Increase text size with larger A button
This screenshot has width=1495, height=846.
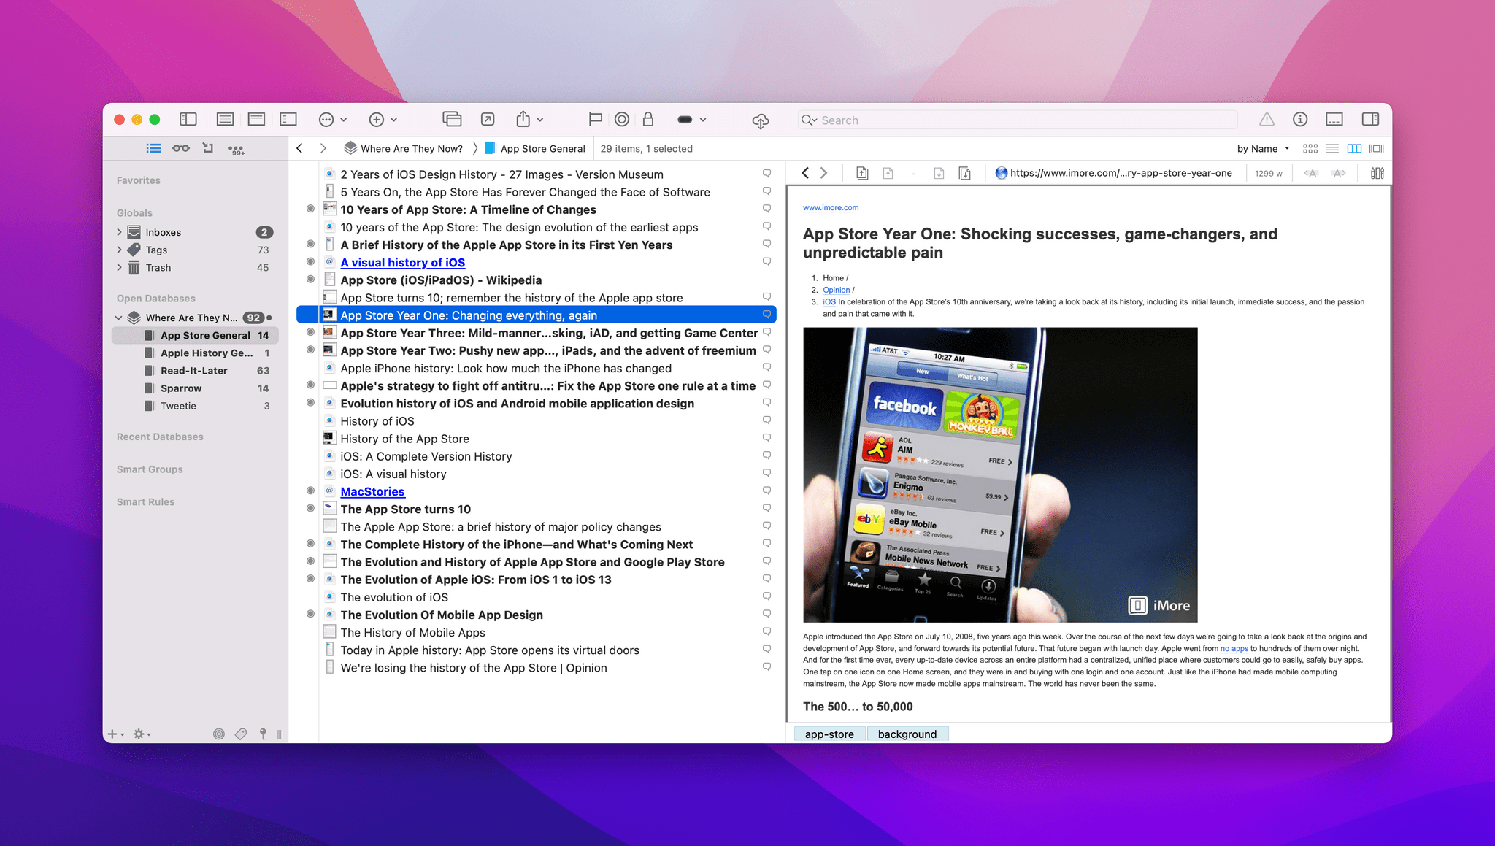point(1339,173)
